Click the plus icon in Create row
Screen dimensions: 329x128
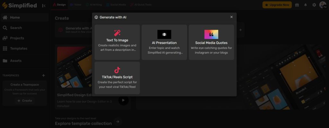240,30
